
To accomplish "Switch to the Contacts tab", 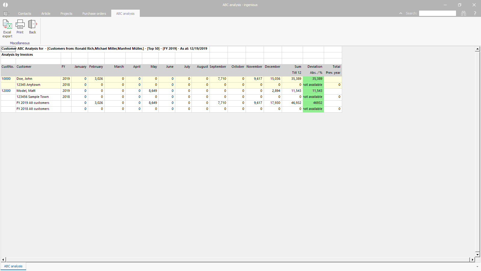I will (24, 14).
